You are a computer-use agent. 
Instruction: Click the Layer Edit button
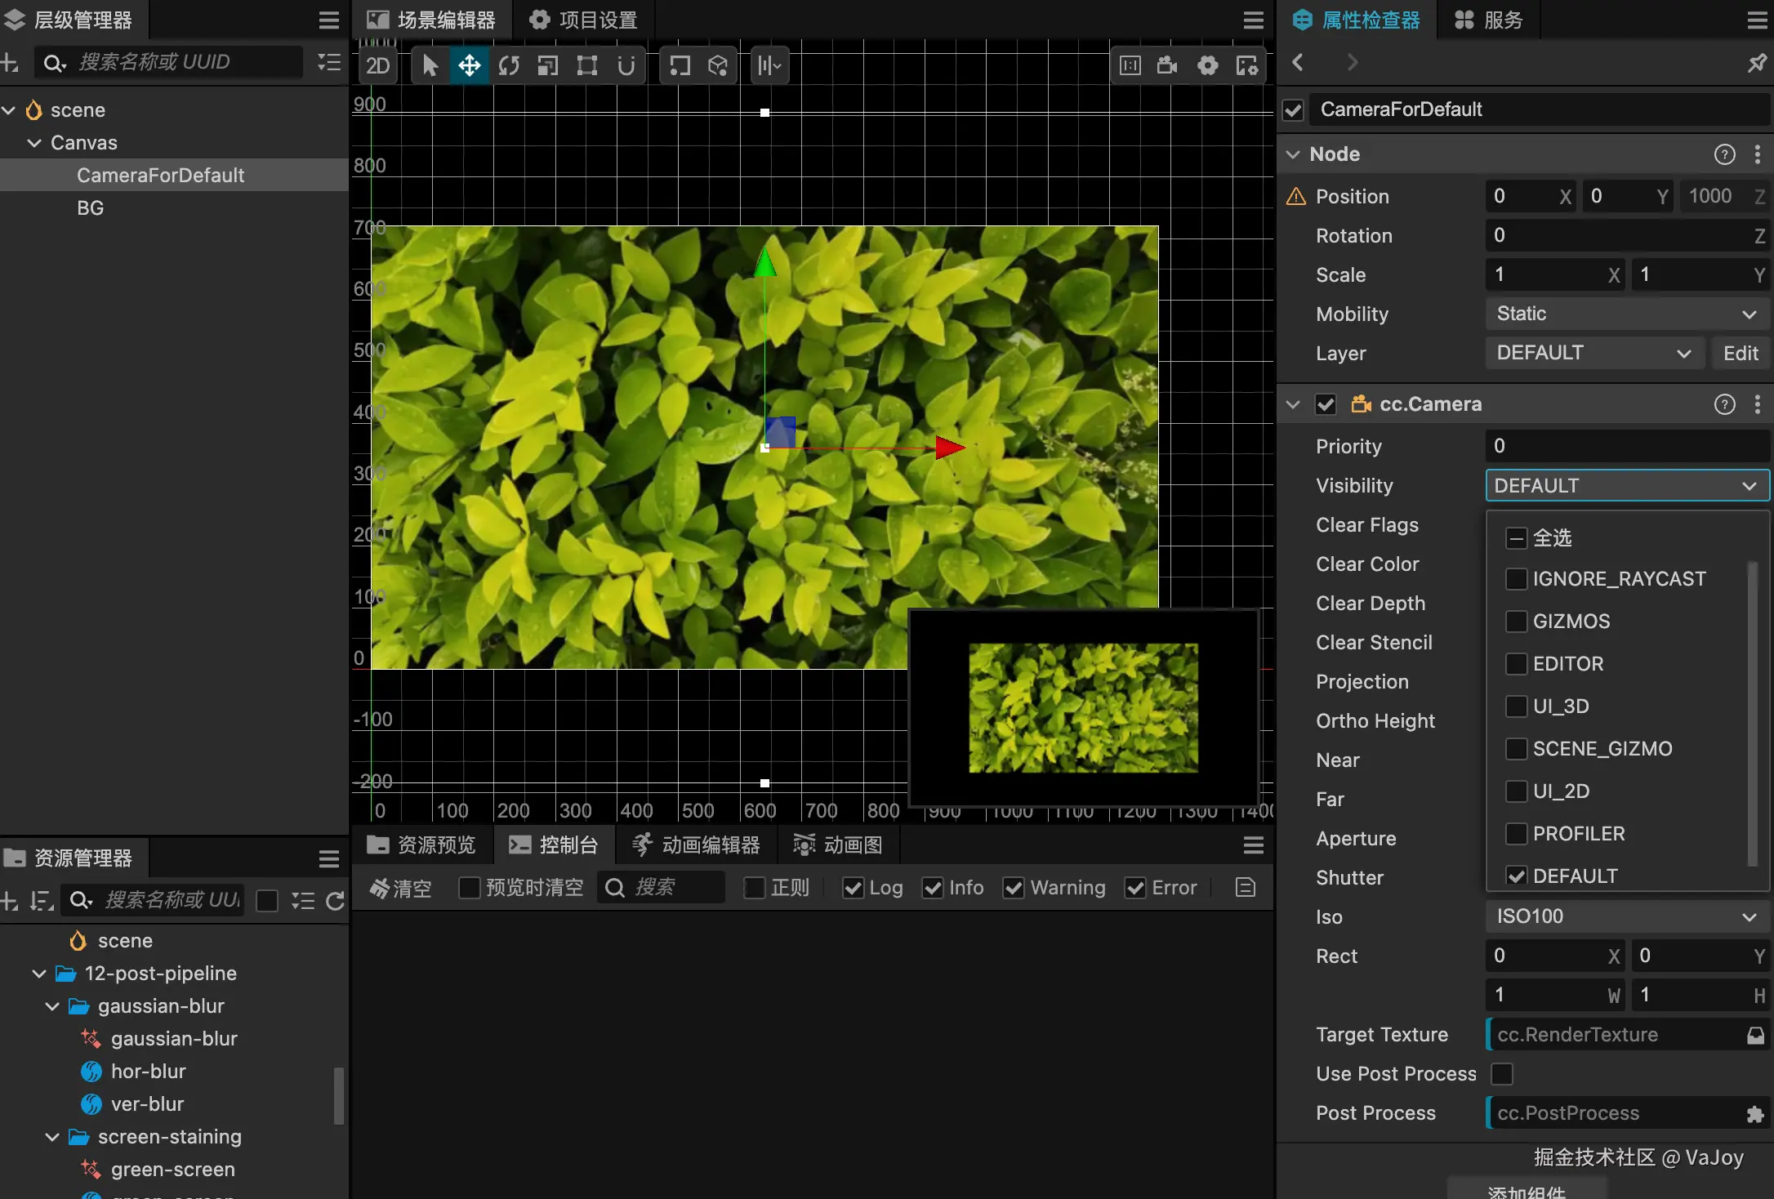pyautogui.click(x=1741, y=354)
